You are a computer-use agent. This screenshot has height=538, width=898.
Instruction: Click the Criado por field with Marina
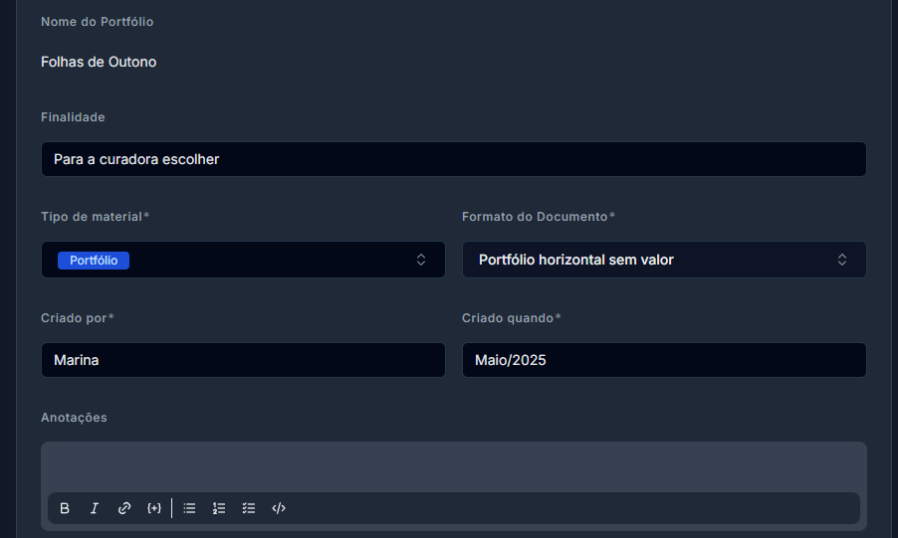click(x=243, y=360)
